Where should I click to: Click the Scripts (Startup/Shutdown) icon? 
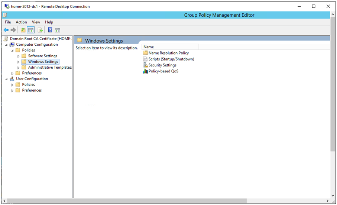tap(145, 59)
